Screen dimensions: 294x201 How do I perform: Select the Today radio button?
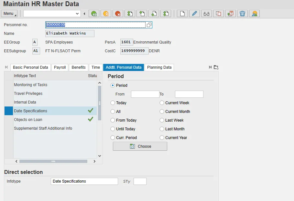tap(113, 103)
